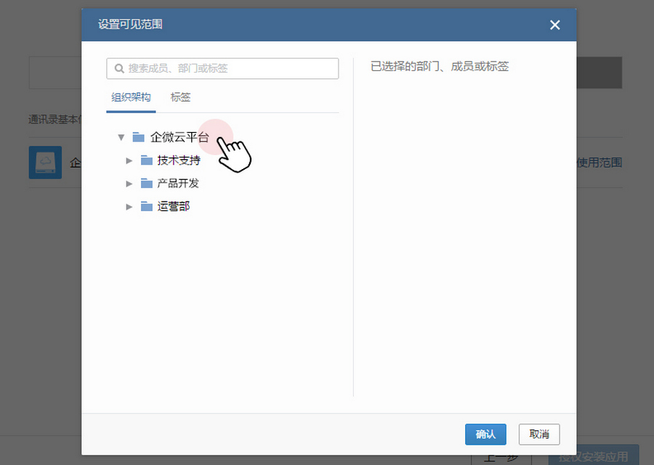Expand the 技术支持 department arrow
Screen dimensions: 654x465
coord(129,160)
